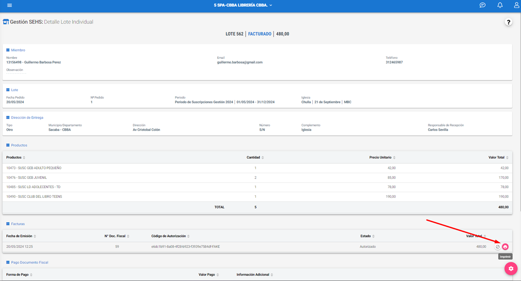Sort payments by Valor Pago column

click(209, 275)
